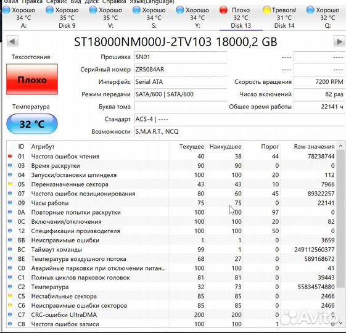The image size is (346, 333).
Task: Click the Текущее column header
Action: pos(192,147)
